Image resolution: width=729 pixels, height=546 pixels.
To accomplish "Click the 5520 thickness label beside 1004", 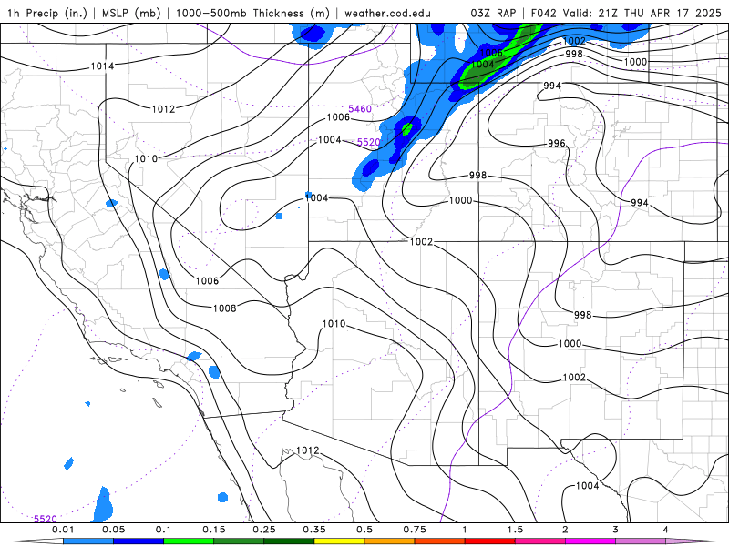I will (368, 142).
